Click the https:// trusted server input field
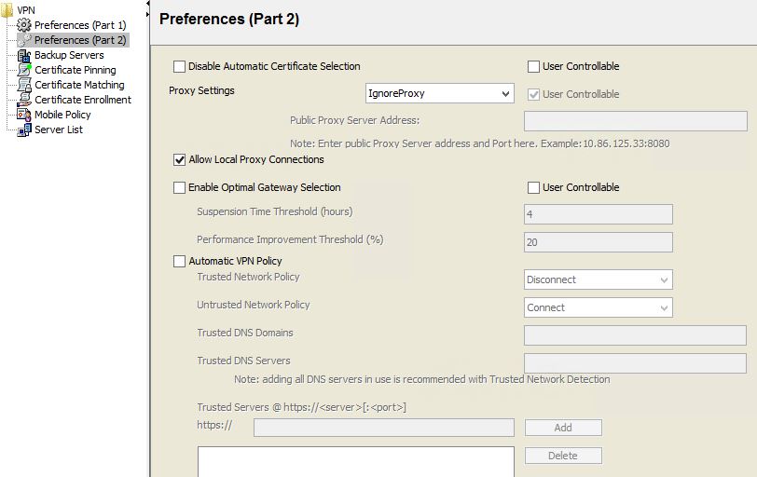Screen dimensions: 757x477 pyautogui.click(x=384, y=428)
